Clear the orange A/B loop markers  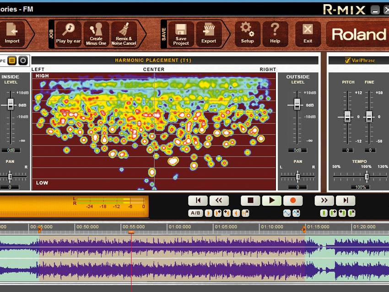245,213
